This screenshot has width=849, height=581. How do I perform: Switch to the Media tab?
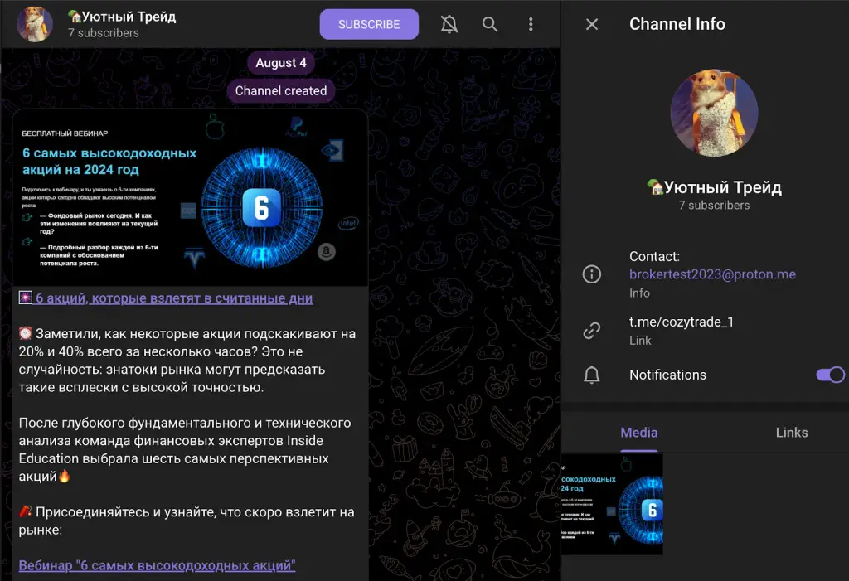click(x=639, y=433)
